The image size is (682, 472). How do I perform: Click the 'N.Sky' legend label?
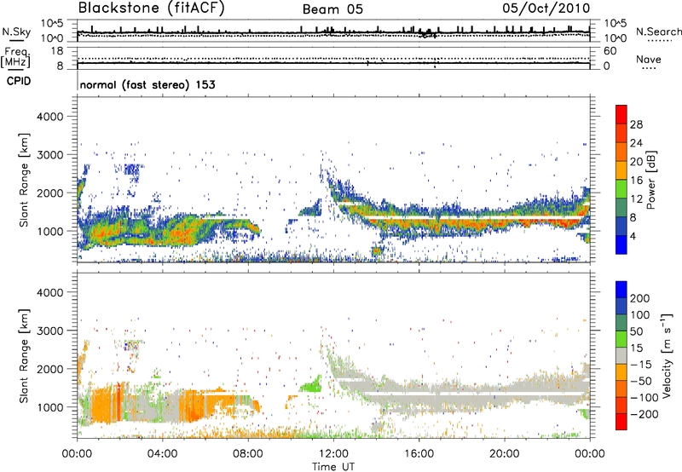(16, 32)
